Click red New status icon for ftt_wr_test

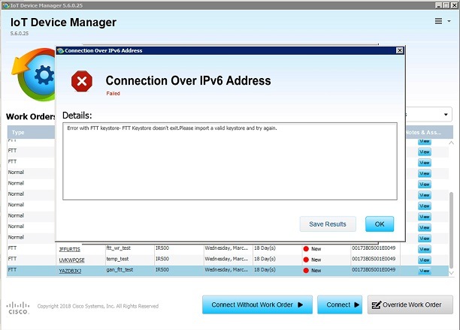[x=306, y=249]
